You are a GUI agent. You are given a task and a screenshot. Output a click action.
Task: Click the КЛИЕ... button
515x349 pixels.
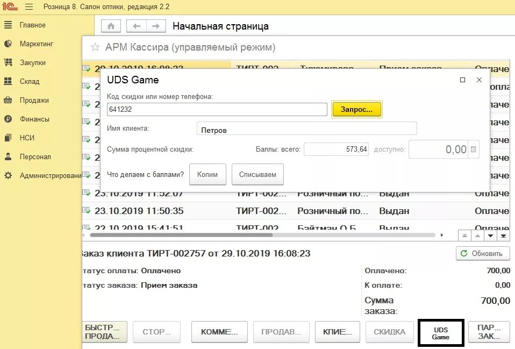tap(337, 332)
